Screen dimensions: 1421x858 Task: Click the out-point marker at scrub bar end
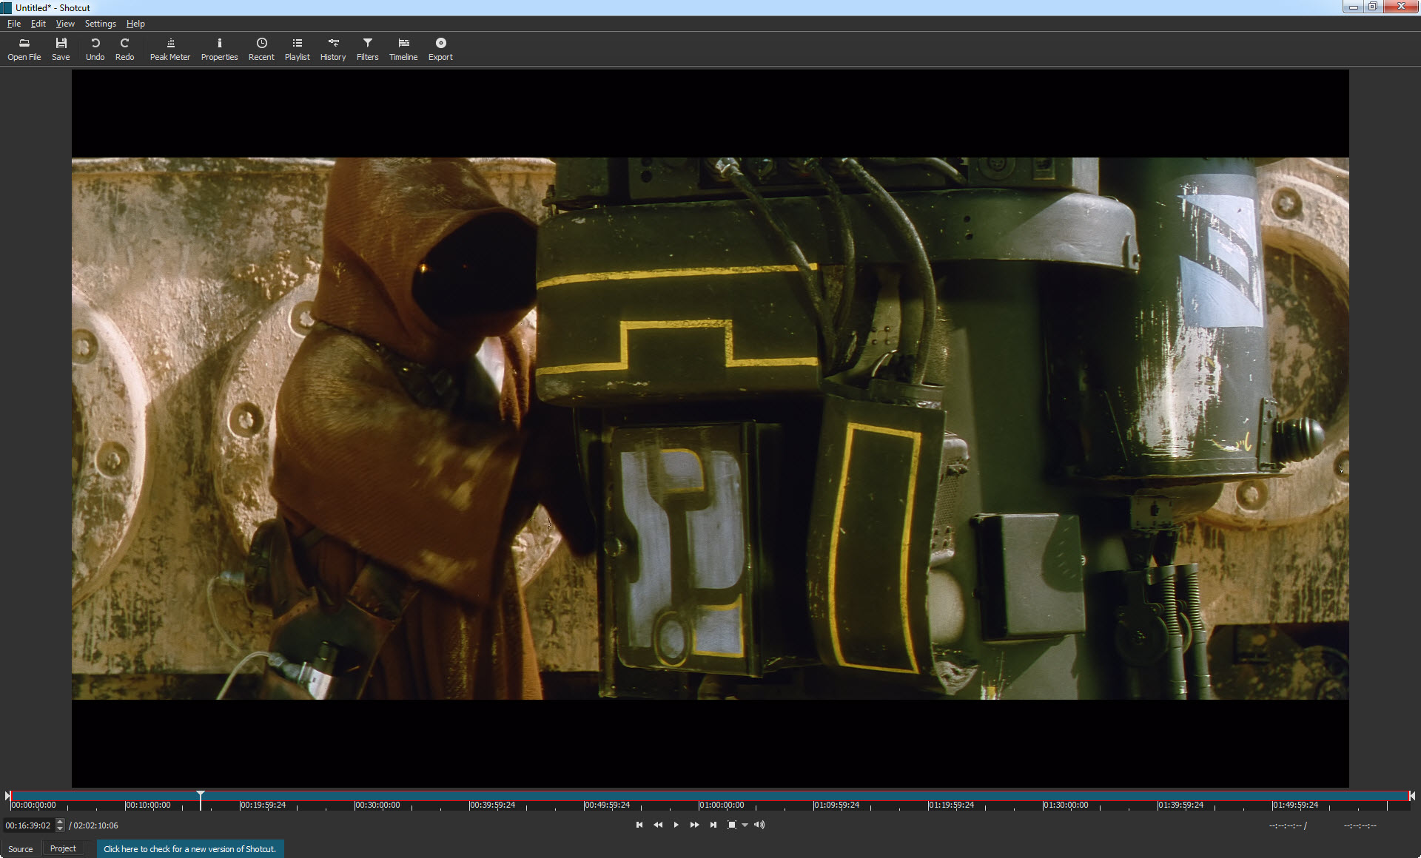(1412, 796)
